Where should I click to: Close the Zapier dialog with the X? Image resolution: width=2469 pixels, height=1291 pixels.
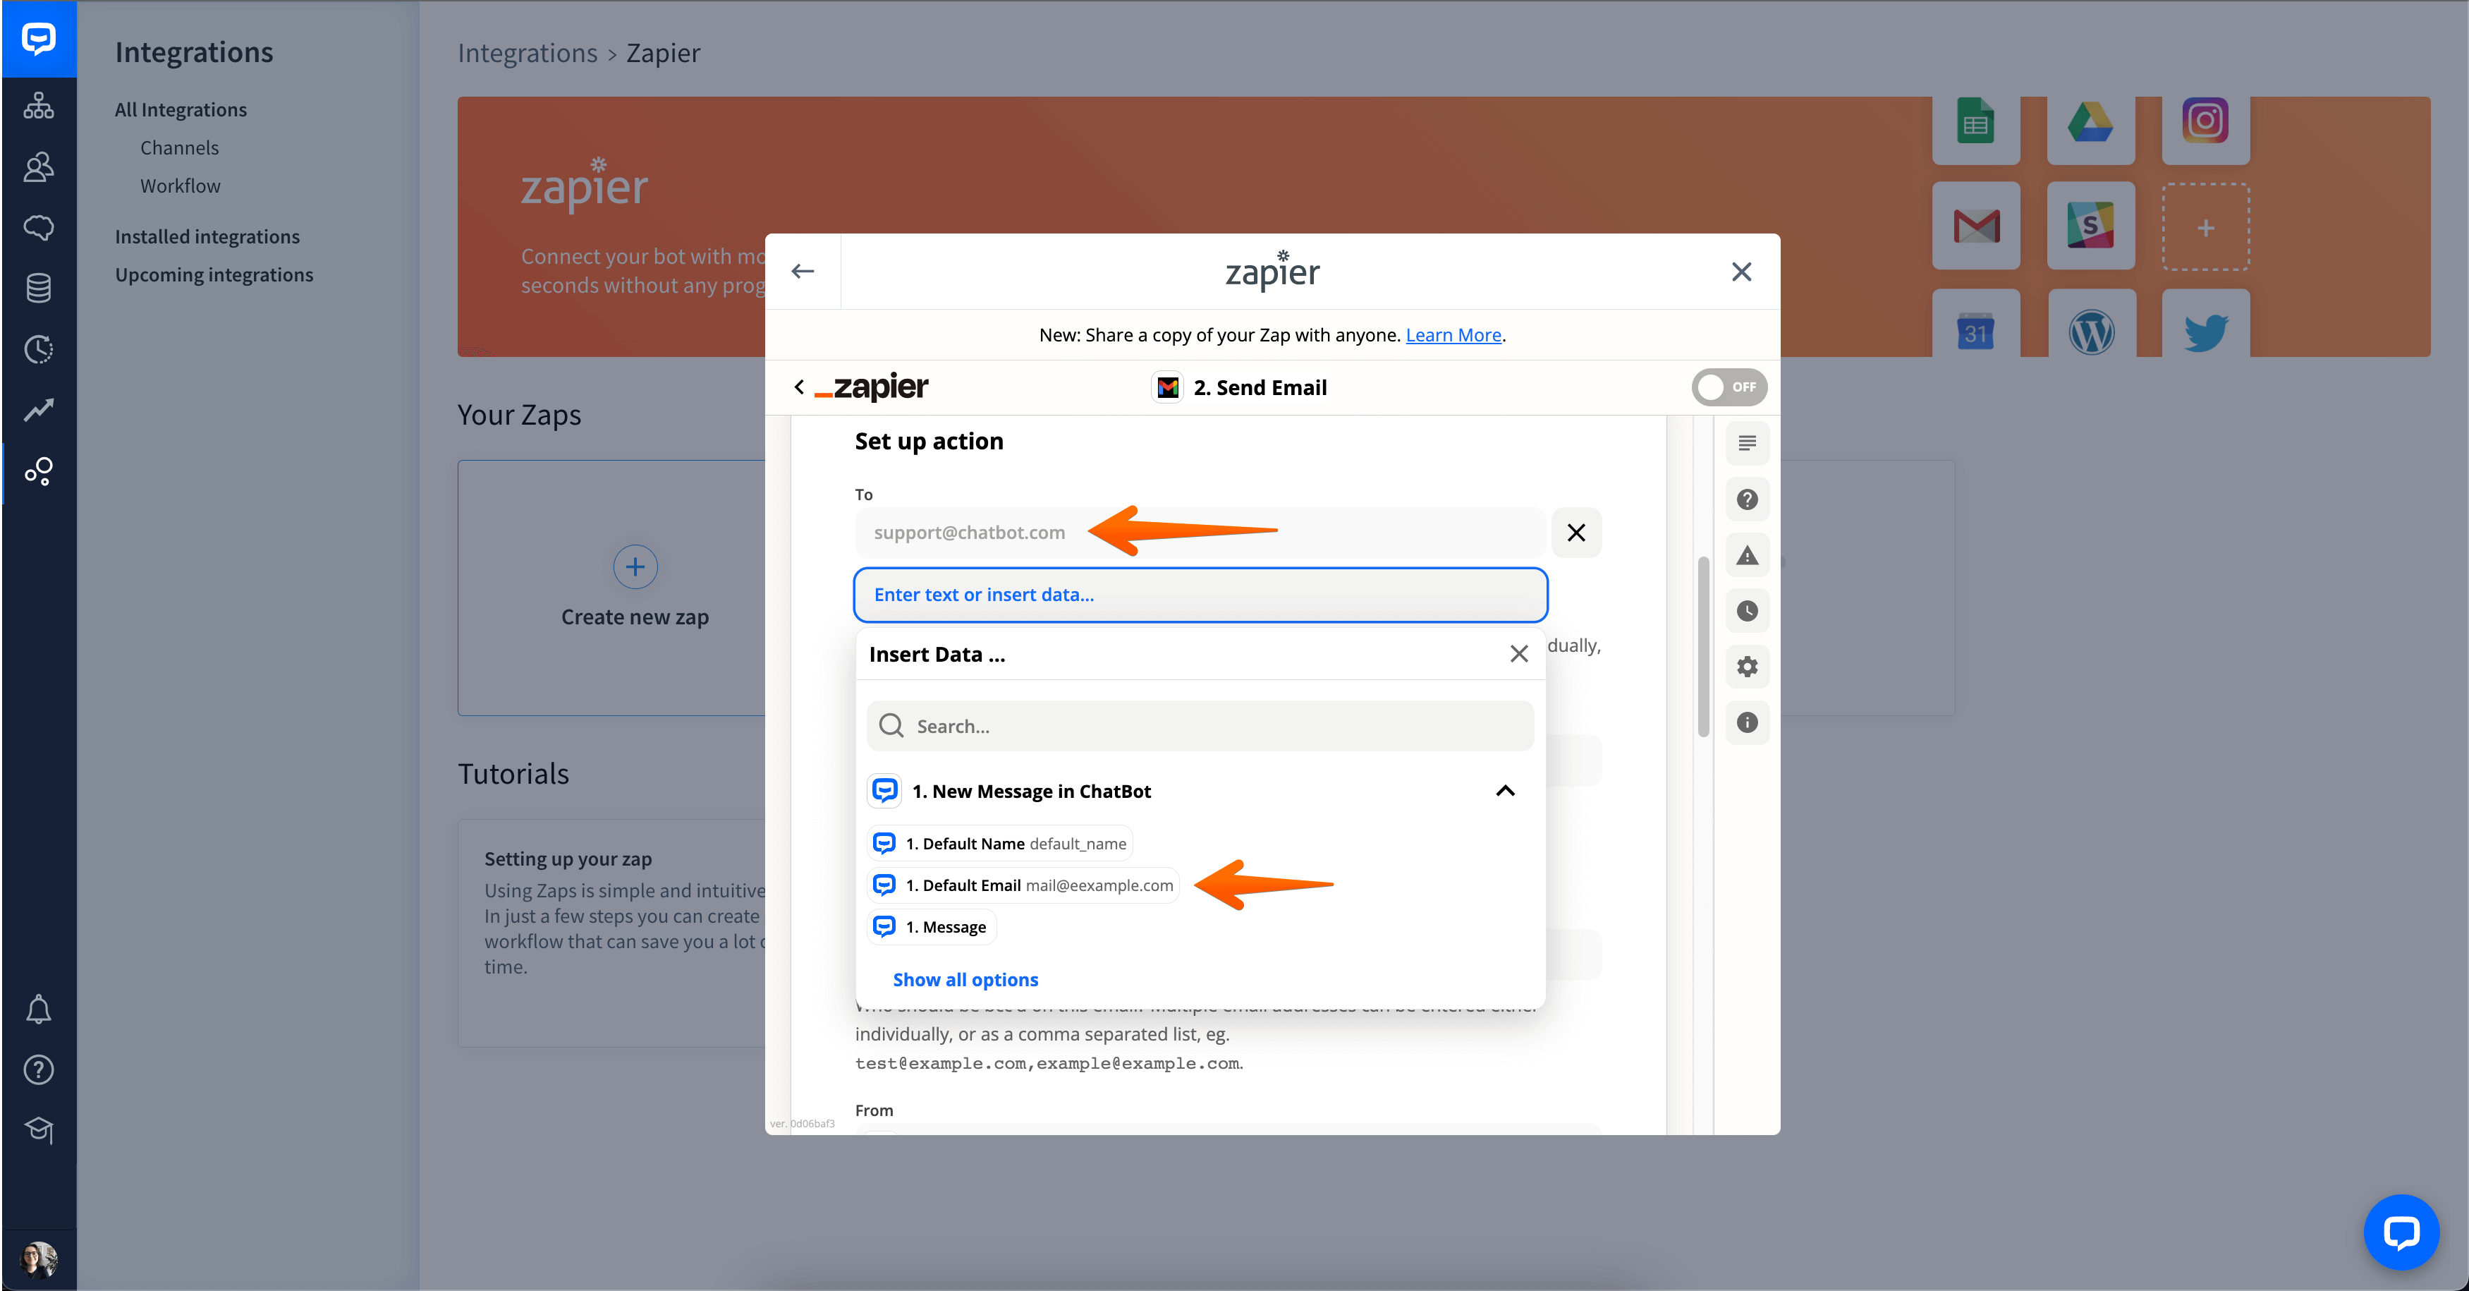click(1741, 272)
